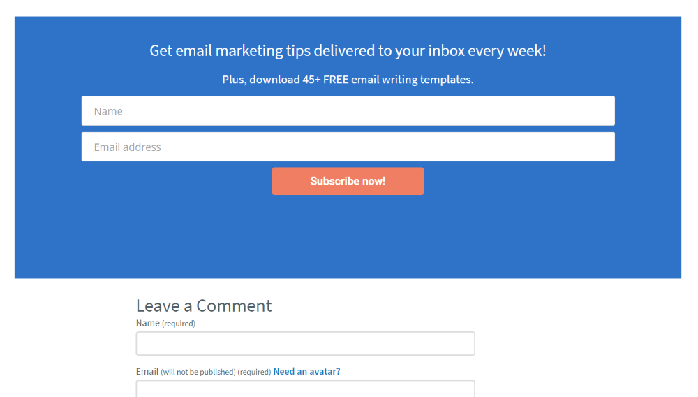The width and height of the screenshot is (698, 397).
Task: Click the email marketing tips headline
Action: 348,51
